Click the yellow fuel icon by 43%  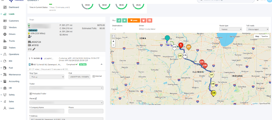point(29,33)
